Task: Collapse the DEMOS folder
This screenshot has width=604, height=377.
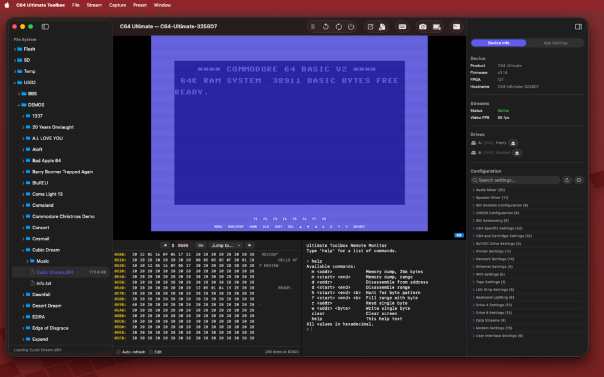Action: click(19, 105)
